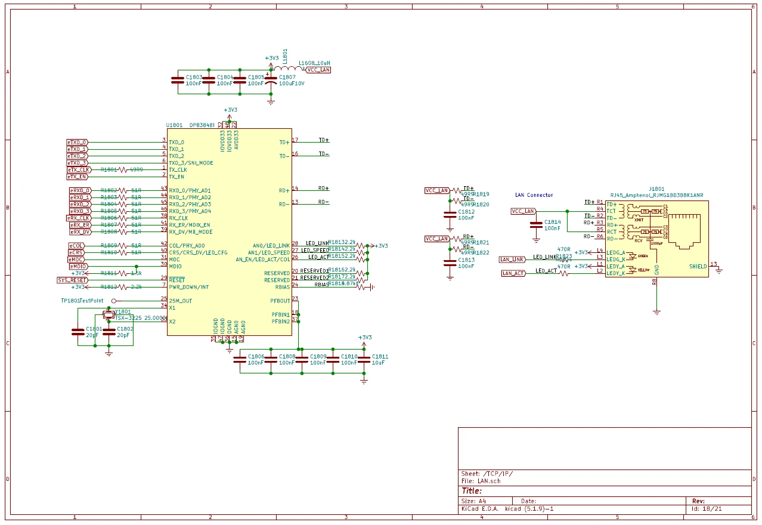The width and height of the screenshot is (762, 525).
Task: Click the VCC_LAN label beside inductor L1801
Action: pyautogui.click(x=318, y=70)
